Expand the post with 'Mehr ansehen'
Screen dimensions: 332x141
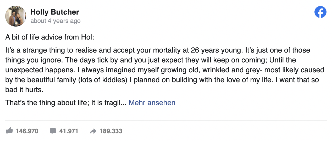152,102
